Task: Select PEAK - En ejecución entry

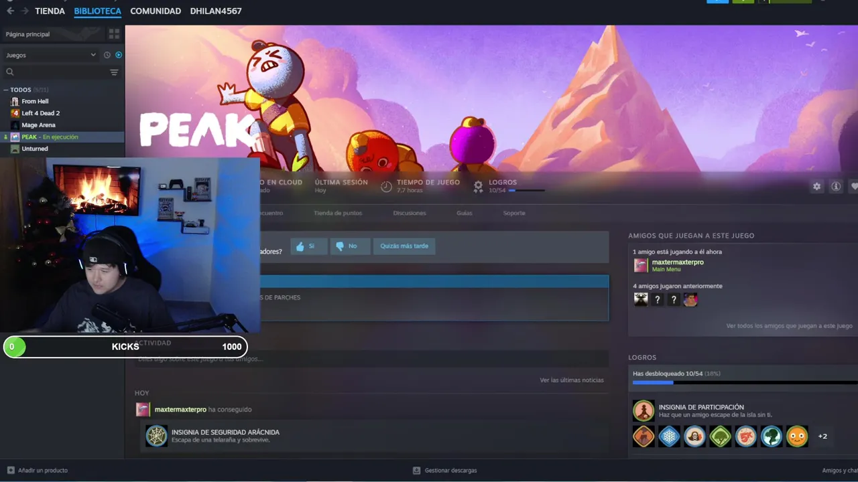Action: [62, 137]
